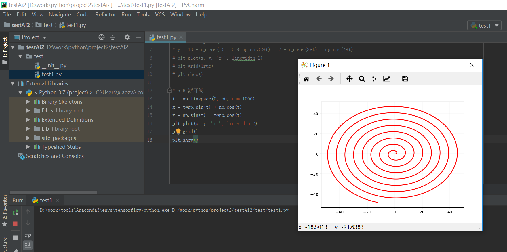Click line 13 t = np.linspace code
This screenshot has height=252, width=507.
[x=213, y=99]
